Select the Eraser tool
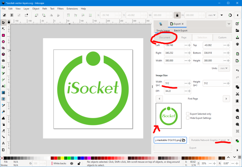 coord(3,131)
